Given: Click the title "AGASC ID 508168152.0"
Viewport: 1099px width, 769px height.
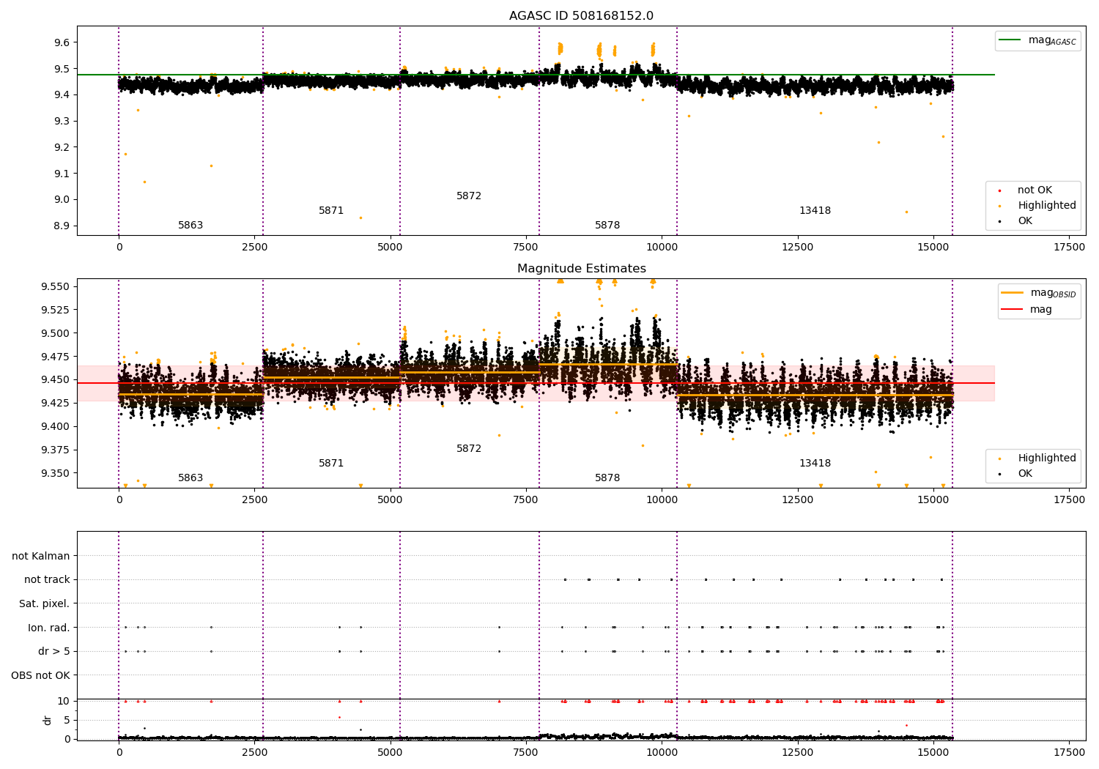Looking at the screenshot, I should click(x=581, y=15).
